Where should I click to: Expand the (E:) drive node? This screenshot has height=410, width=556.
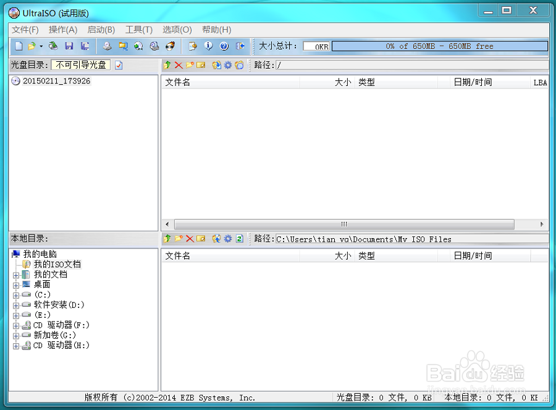(16, 315)
